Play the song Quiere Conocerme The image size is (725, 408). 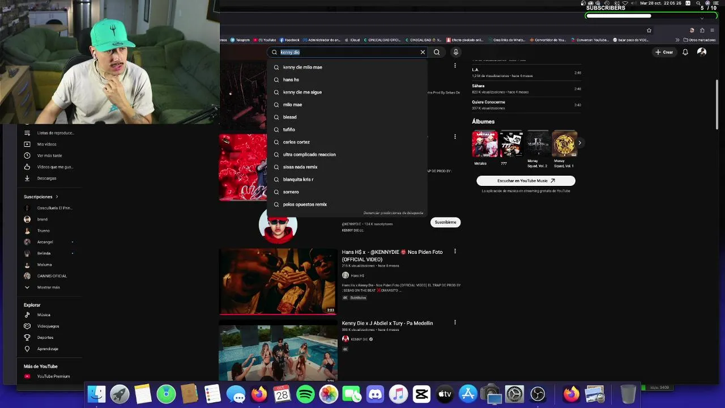pyautogui.click(x=526, y=105)
